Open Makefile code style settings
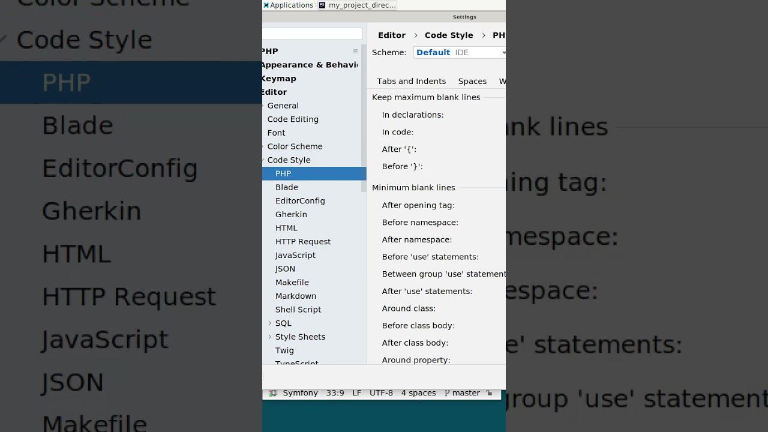The width and height of the screenshot is (768, 432). pyautogui.click(x=292, y=283)
